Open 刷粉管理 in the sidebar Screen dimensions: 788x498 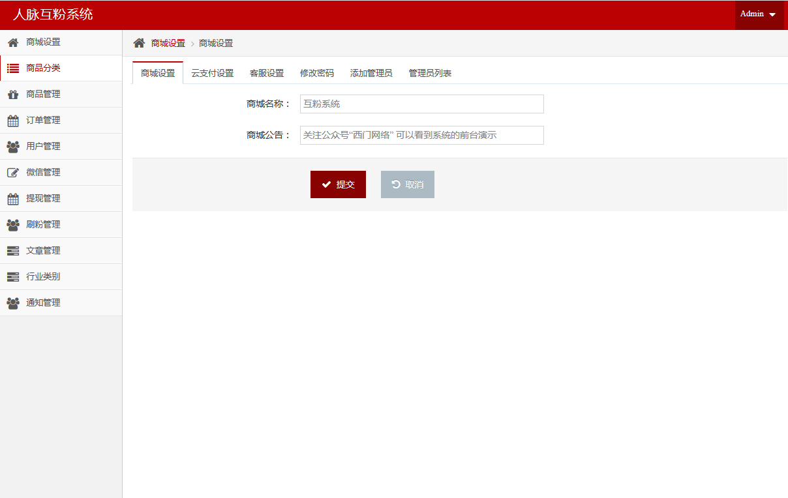point(43,225)
